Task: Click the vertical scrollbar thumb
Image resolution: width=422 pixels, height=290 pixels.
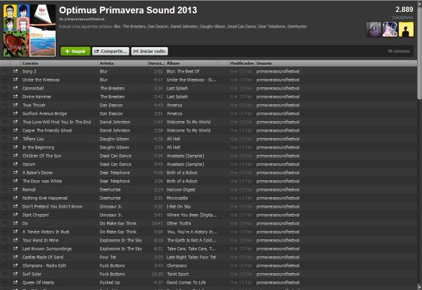Action: click(x=420, y=54)
